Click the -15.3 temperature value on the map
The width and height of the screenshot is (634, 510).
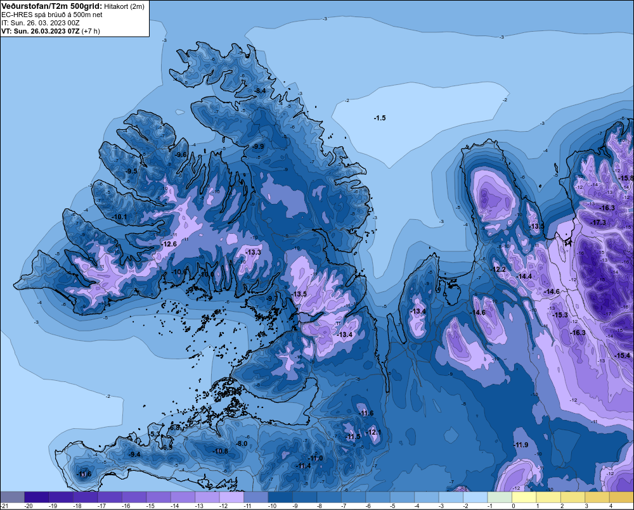pyautogui.click(x=560, y=316)
